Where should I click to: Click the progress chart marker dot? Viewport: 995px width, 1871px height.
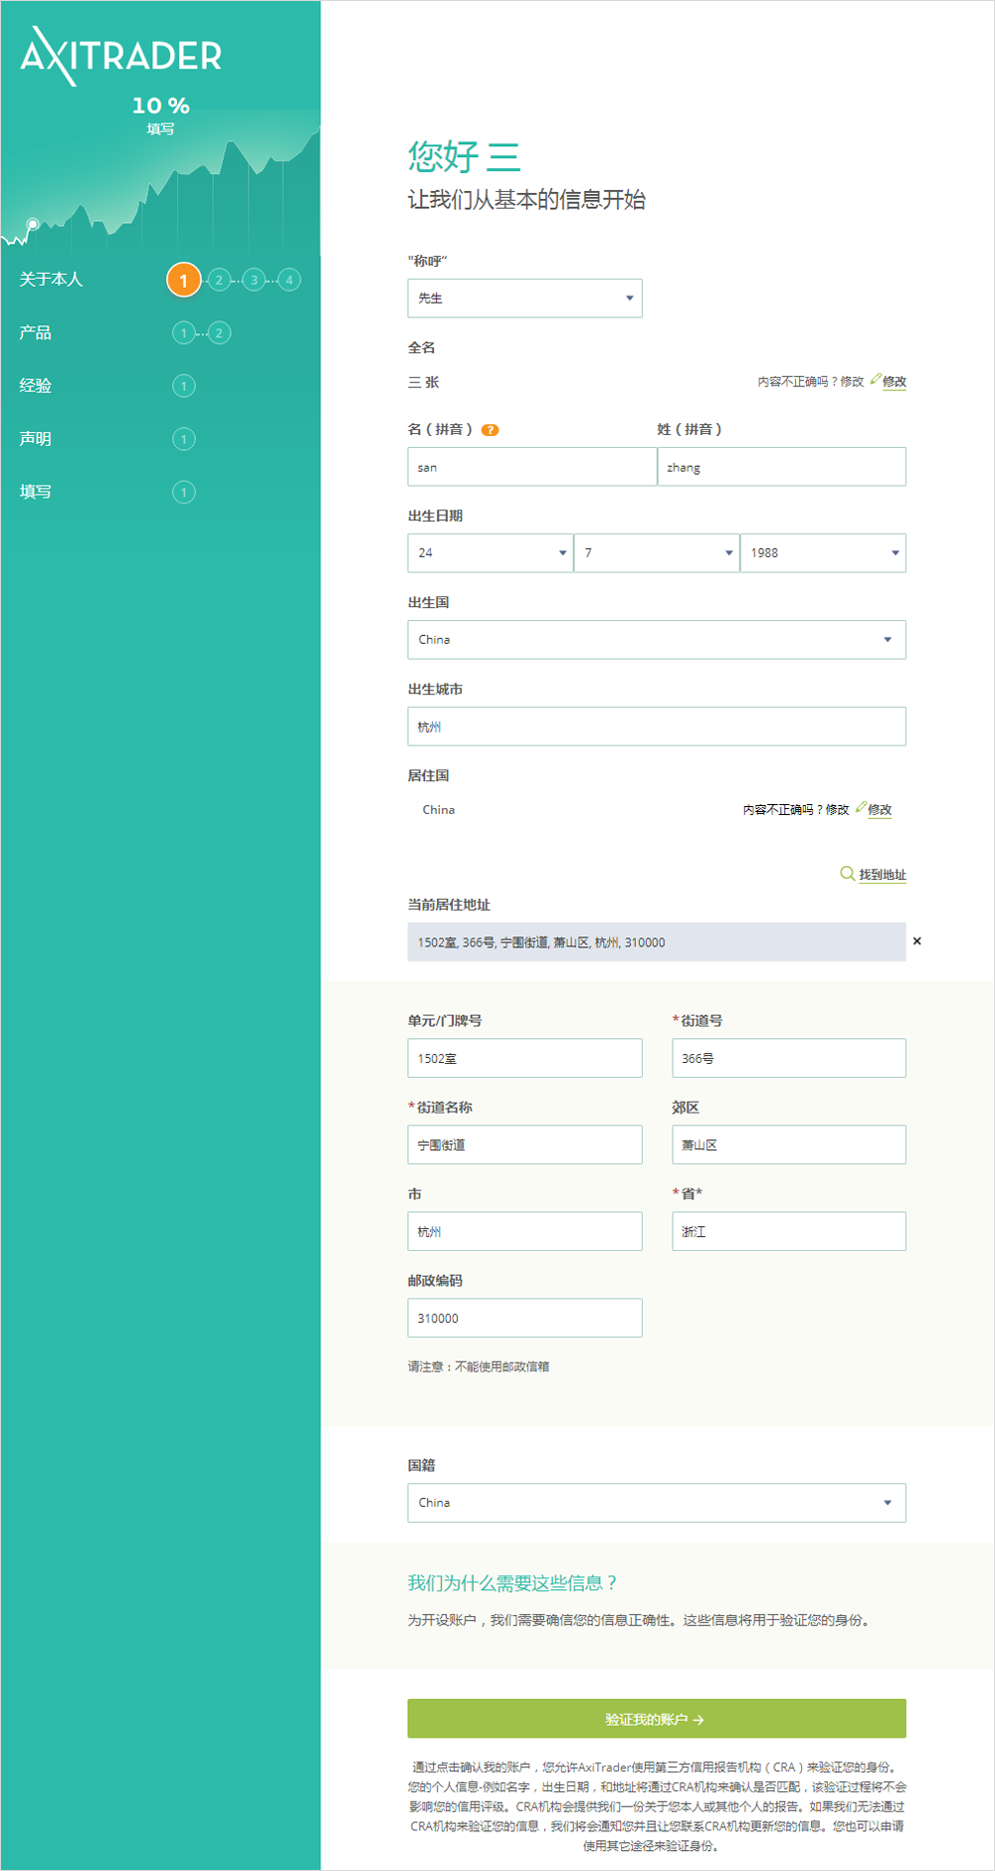(x=33, y=224)
